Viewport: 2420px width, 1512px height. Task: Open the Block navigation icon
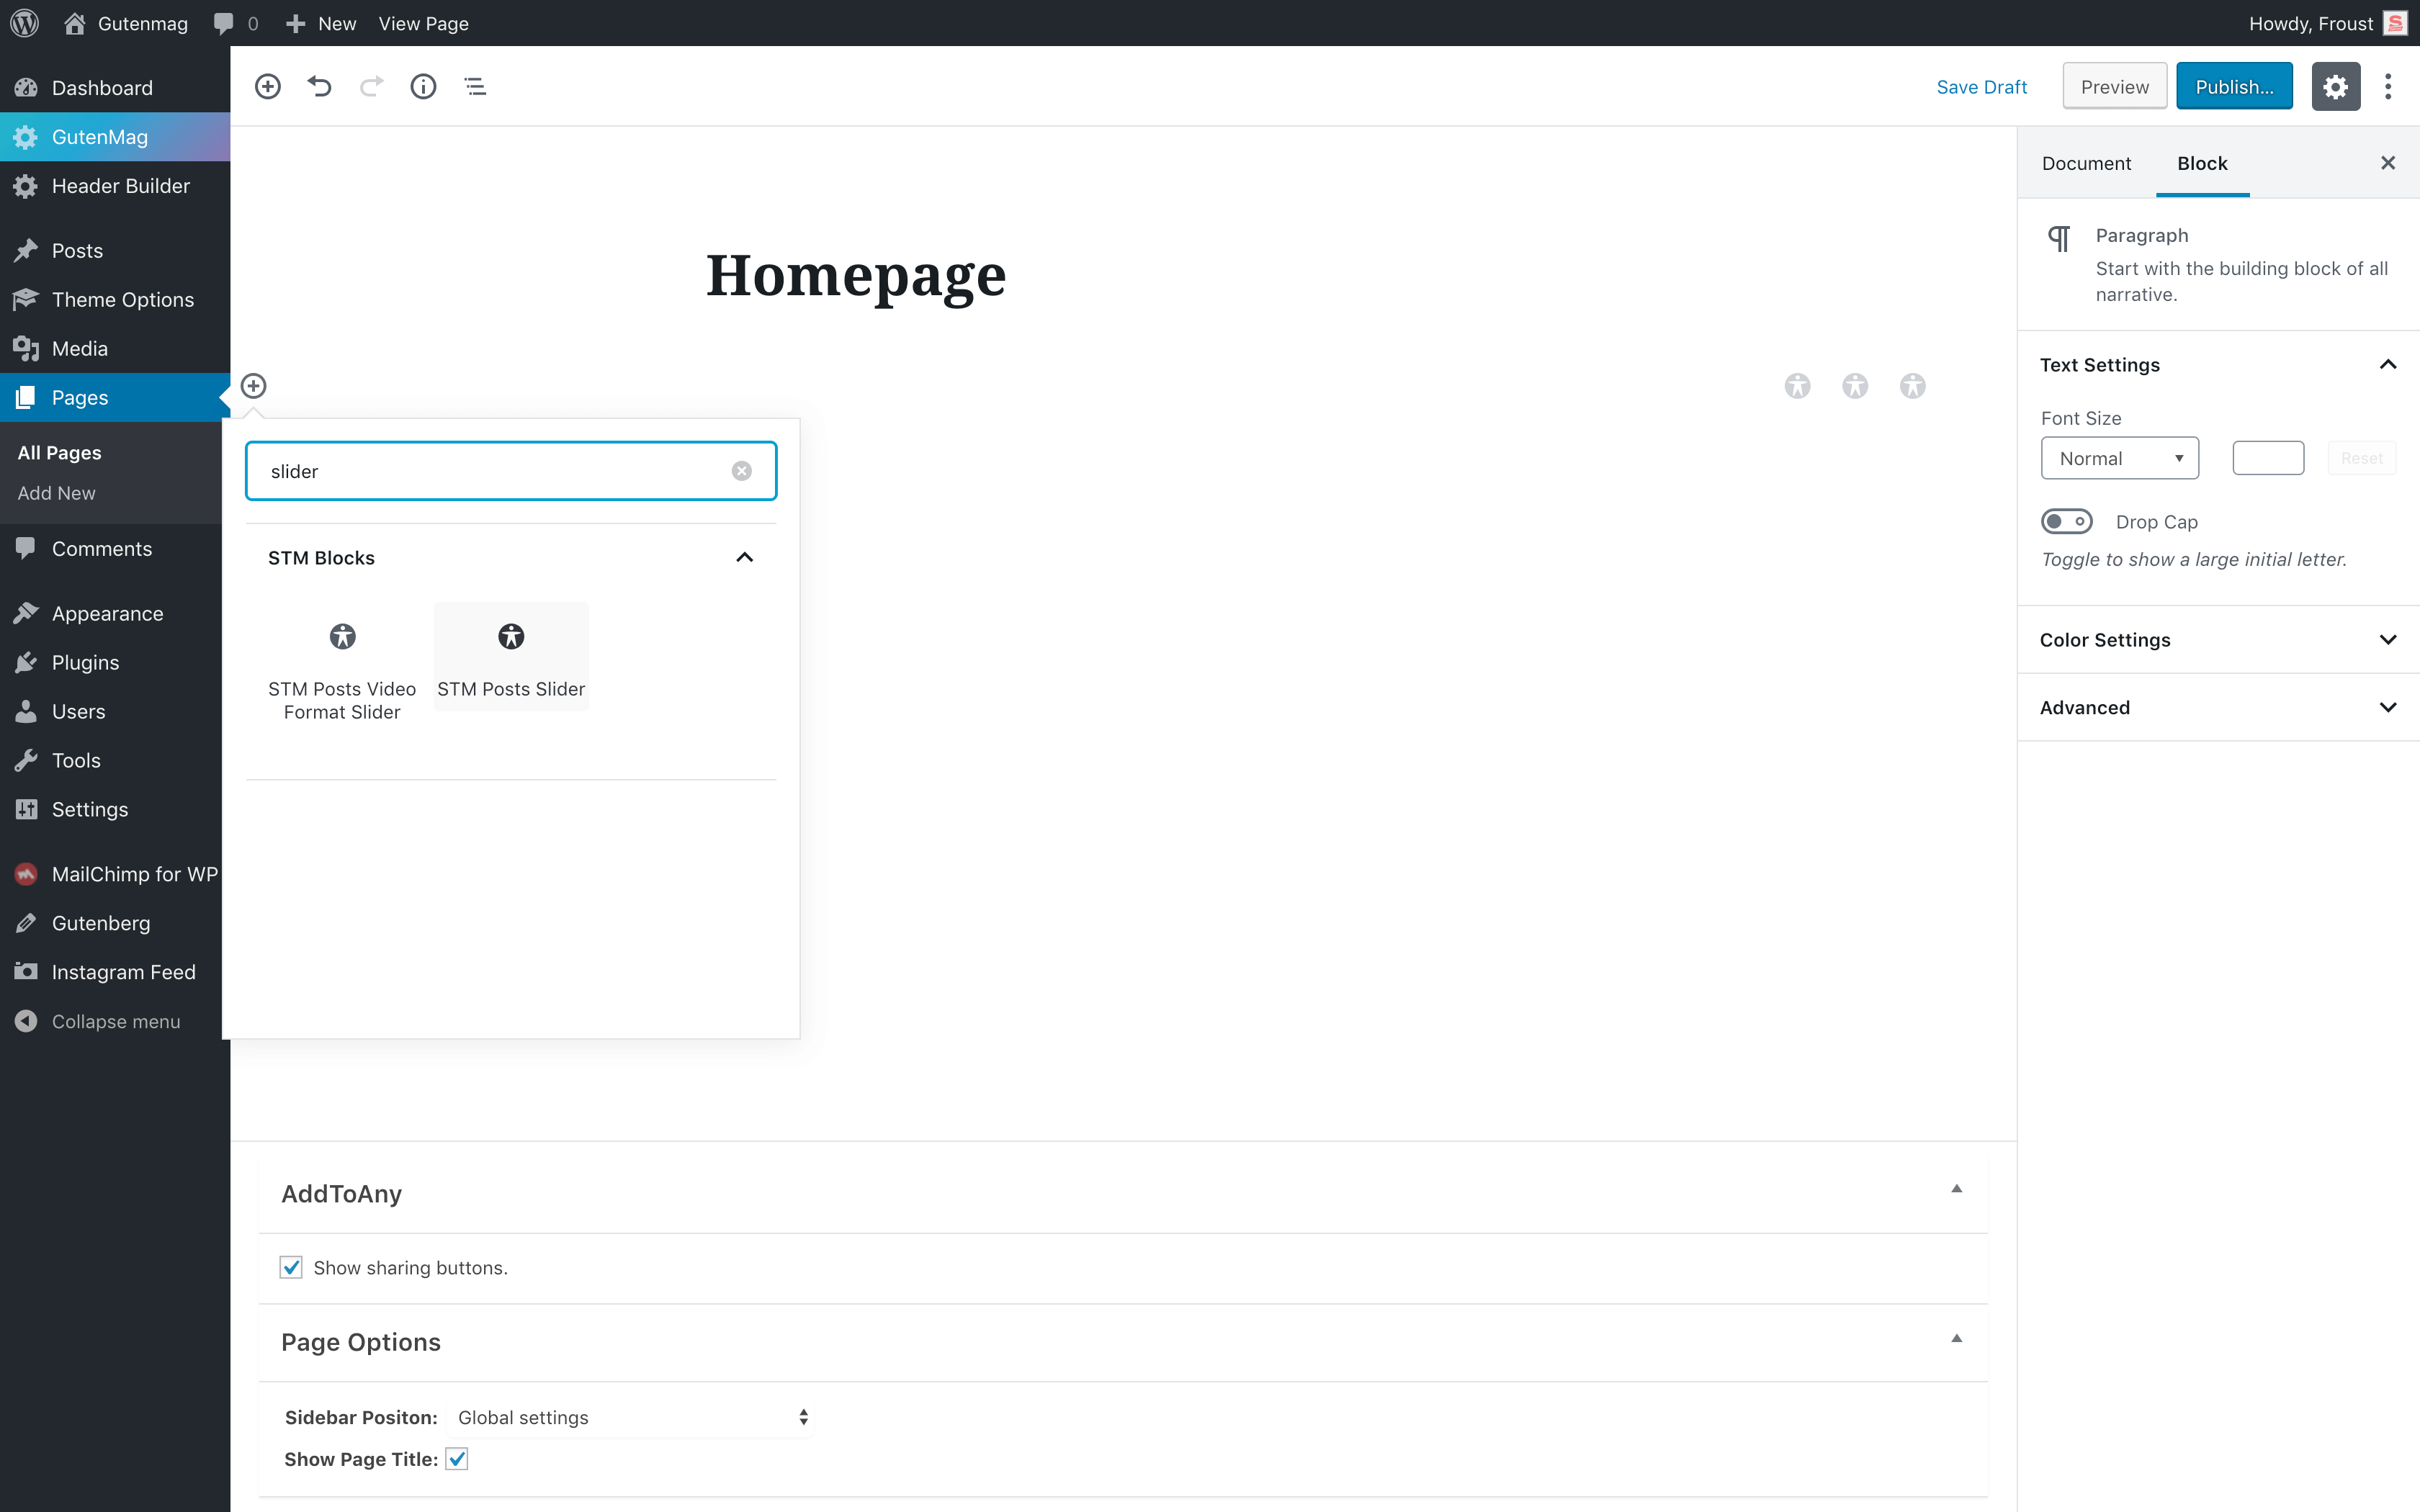click(475, 86)
